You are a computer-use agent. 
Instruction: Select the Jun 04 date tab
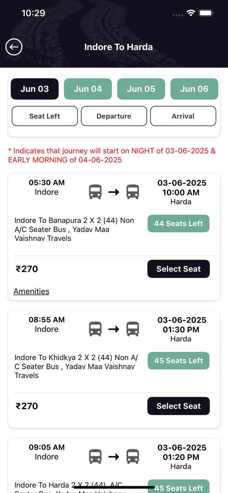coord(88,89)
